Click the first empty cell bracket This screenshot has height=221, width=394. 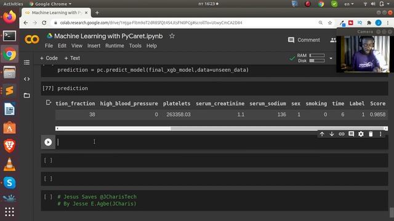point(48,160)
